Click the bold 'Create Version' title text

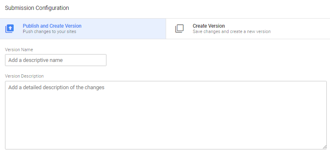[x=209, y=26]
